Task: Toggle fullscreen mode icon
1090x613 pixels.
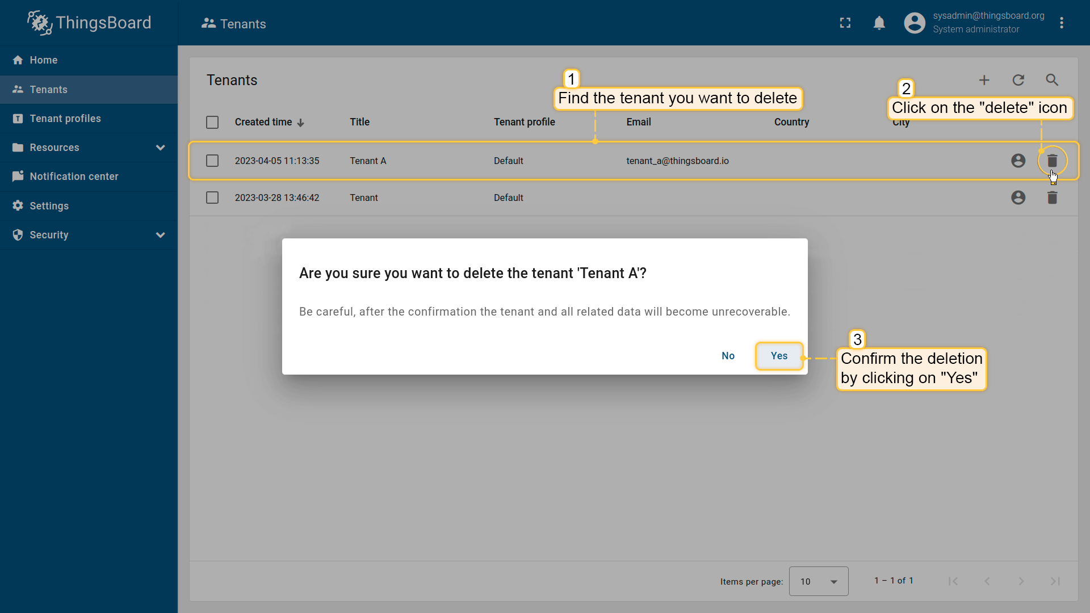Action: coord(845,23)
